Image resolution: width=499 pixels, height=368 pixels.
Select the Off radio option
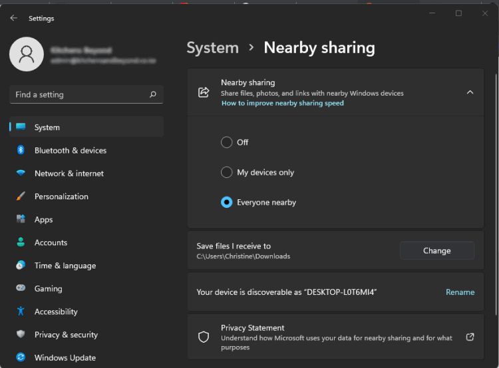click(x=227, y=142)
